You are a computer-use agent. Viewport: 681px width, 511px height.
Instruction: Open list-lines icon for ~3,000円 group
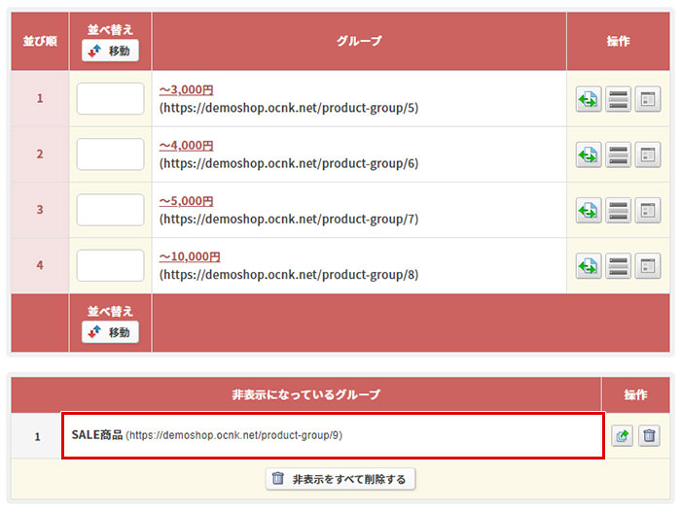(x=618, y=99)
